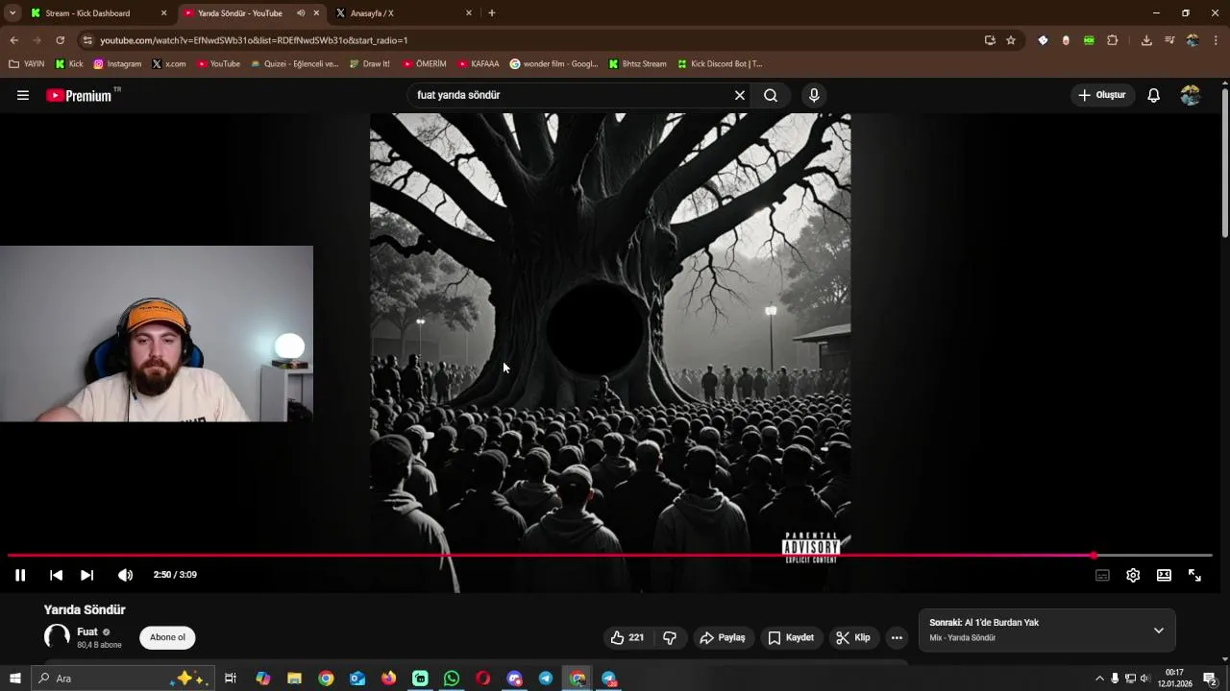Open the YouTube account avatar menu

1191,95
